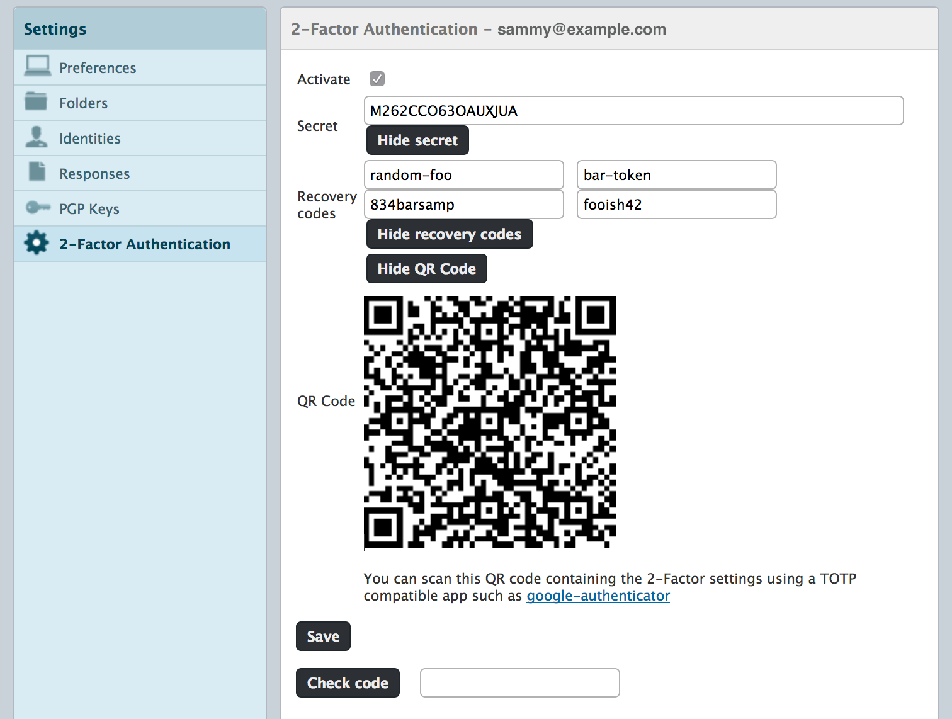Click the QR Code label

tap(326, 401)
